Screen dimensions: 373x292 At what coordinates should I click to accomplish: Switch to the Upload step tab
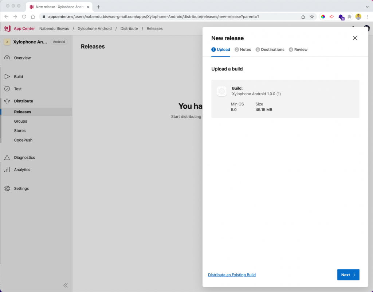pyautogui.click(x=220, y=50)
